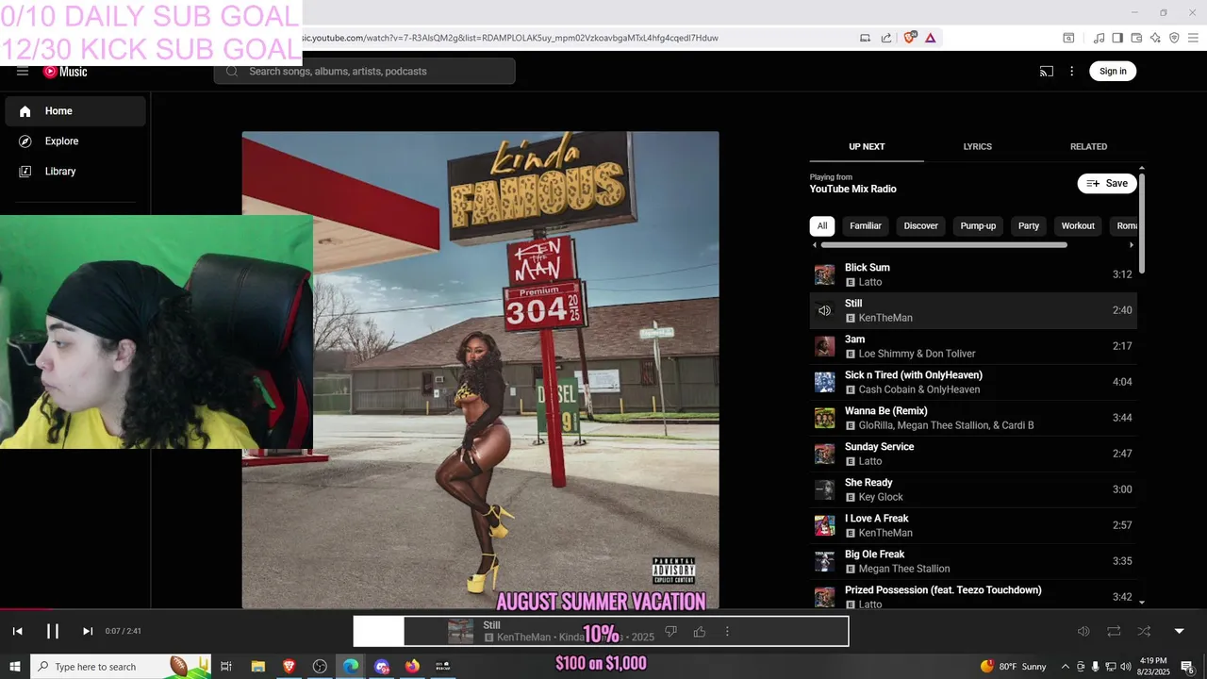1207x679 pixels.
Task: Dislike the song Still
Action: pos(670,631)
